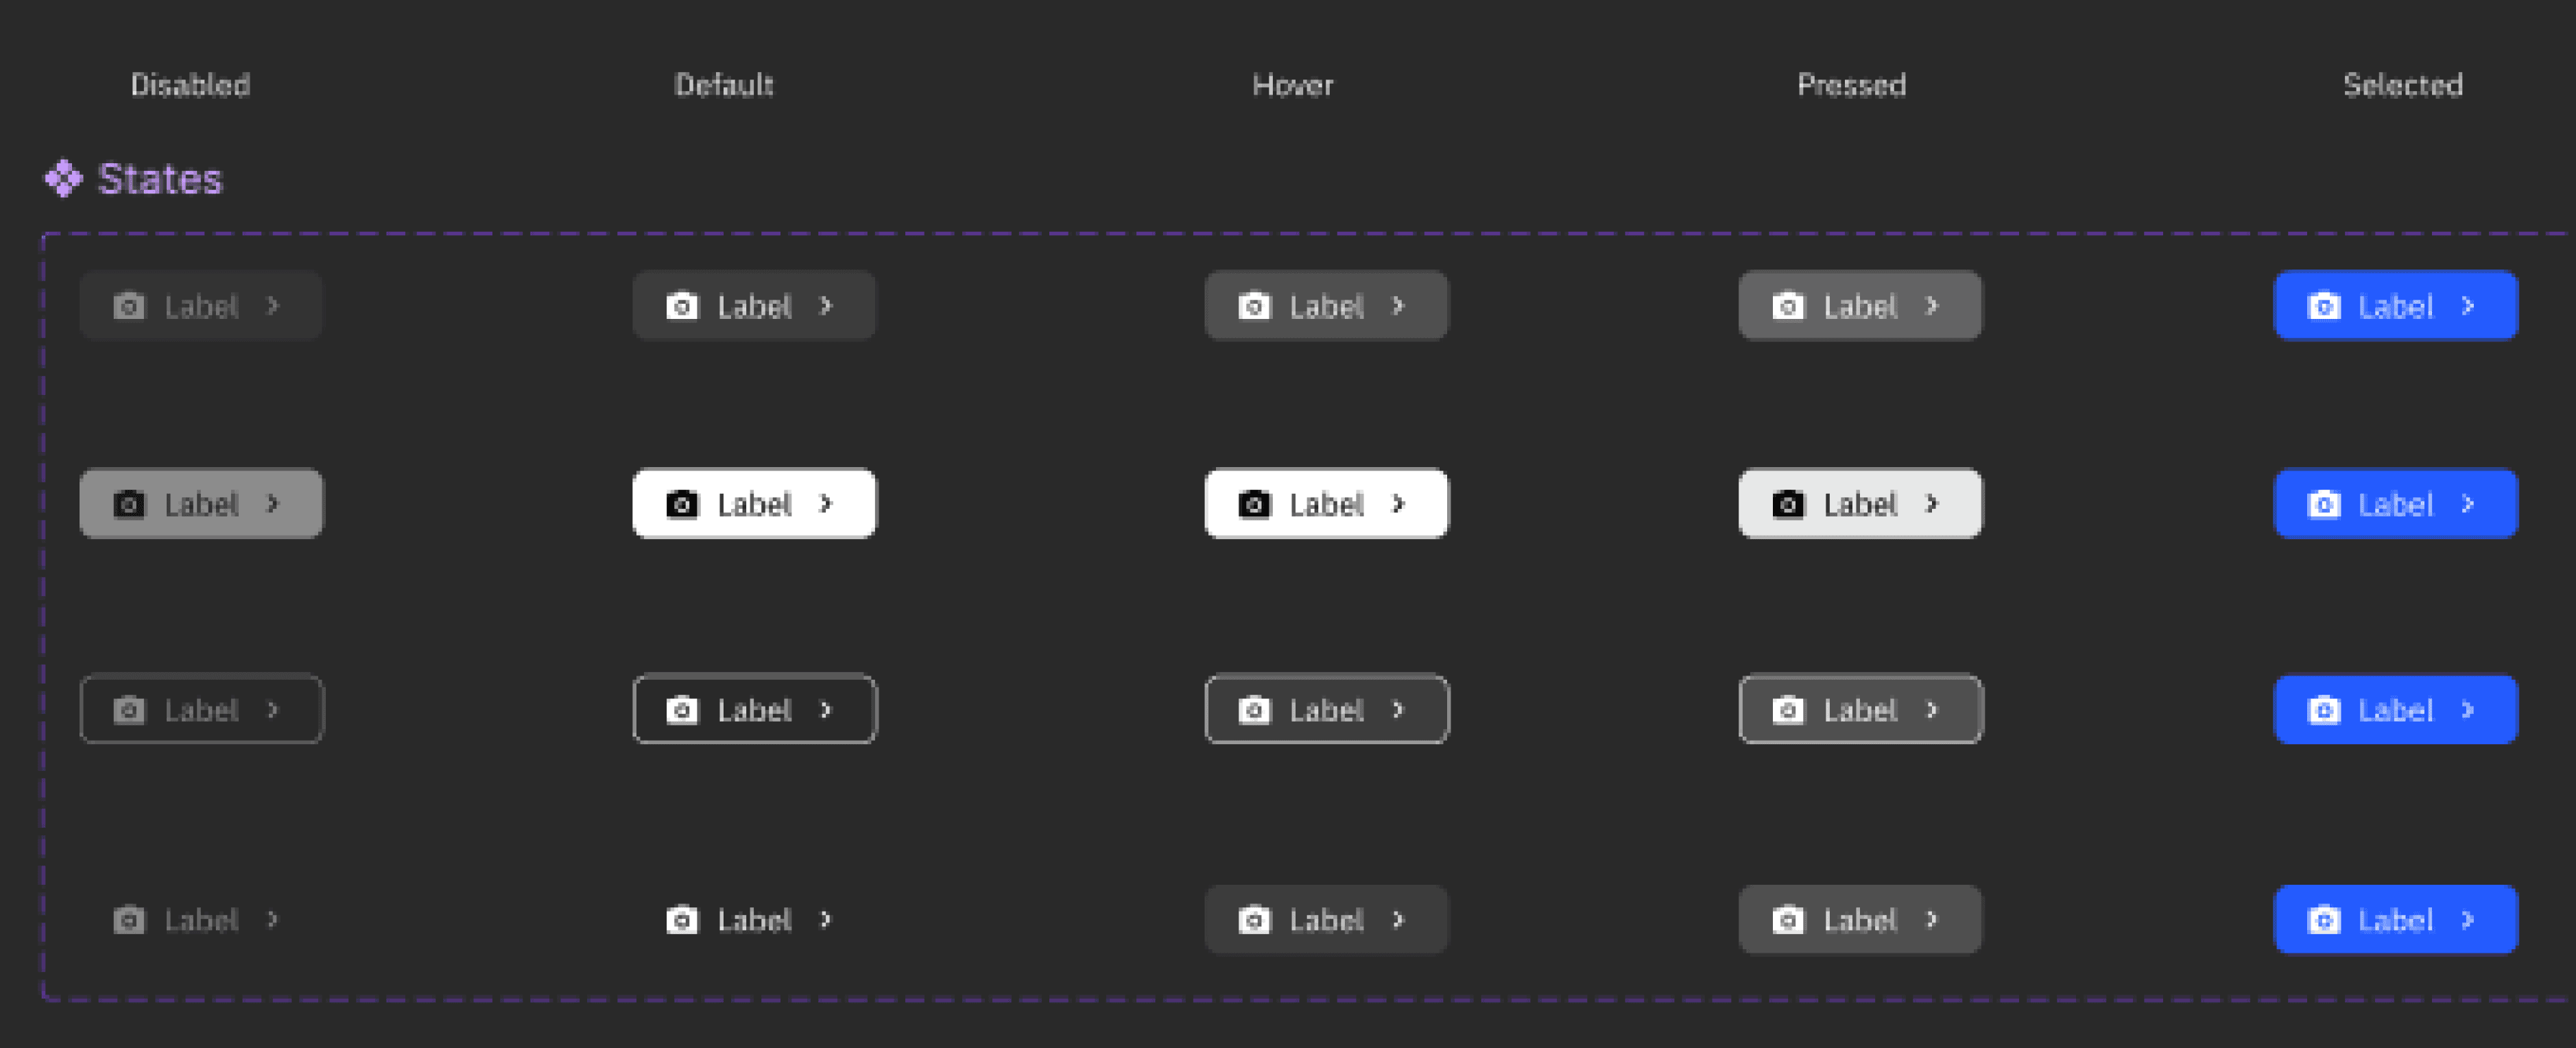Click camera icon in outlined Disabled button

click(129, 710)
